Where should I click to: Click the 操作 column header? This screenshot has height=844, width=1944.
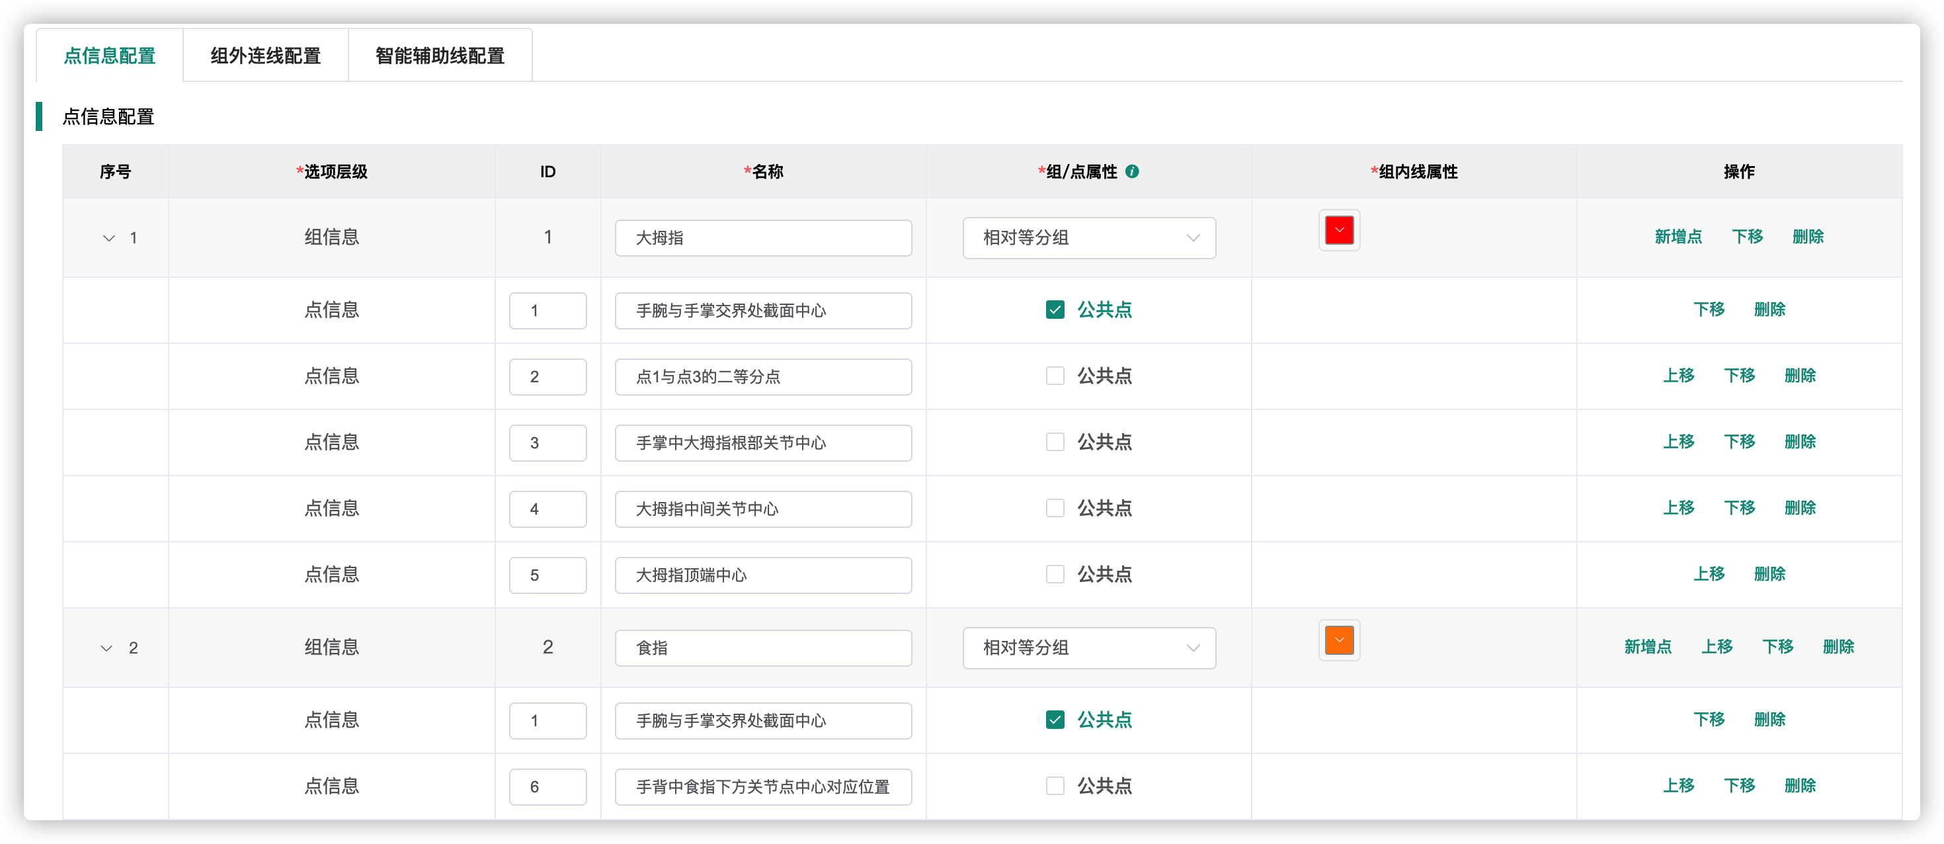click(x=1739, y=171)
